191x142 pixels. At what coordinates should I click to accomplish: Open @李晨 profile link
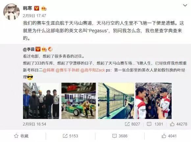point(29,49)
